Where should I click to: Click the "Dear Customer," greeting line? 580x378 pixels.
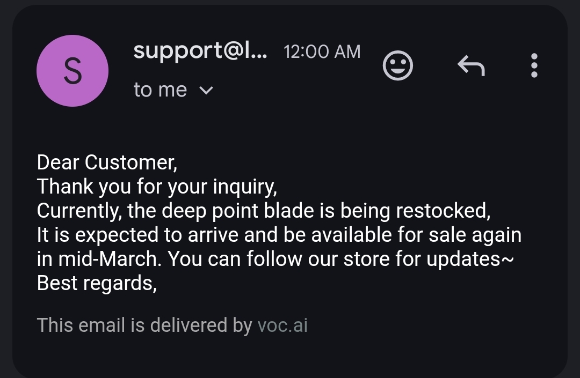107,162
